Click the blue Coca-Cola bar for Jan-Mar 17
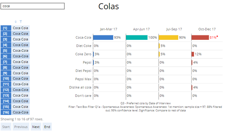 (x=103, y=38)
